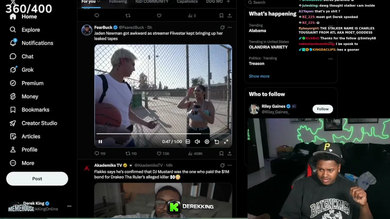
Task: Pause the Jaden Newman video
Action: (x=100, y=142)
